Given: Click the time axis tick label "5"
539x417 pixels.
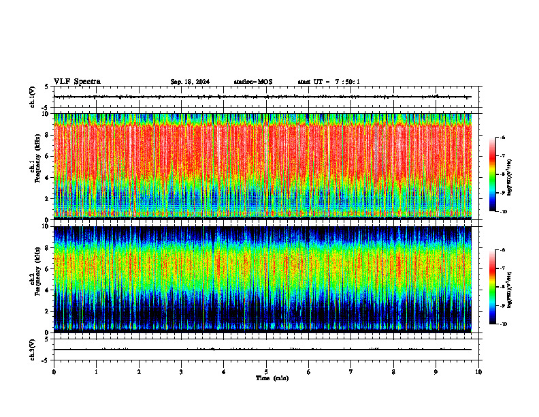Looking at the screenshot, I should click(x=266, y=372).
